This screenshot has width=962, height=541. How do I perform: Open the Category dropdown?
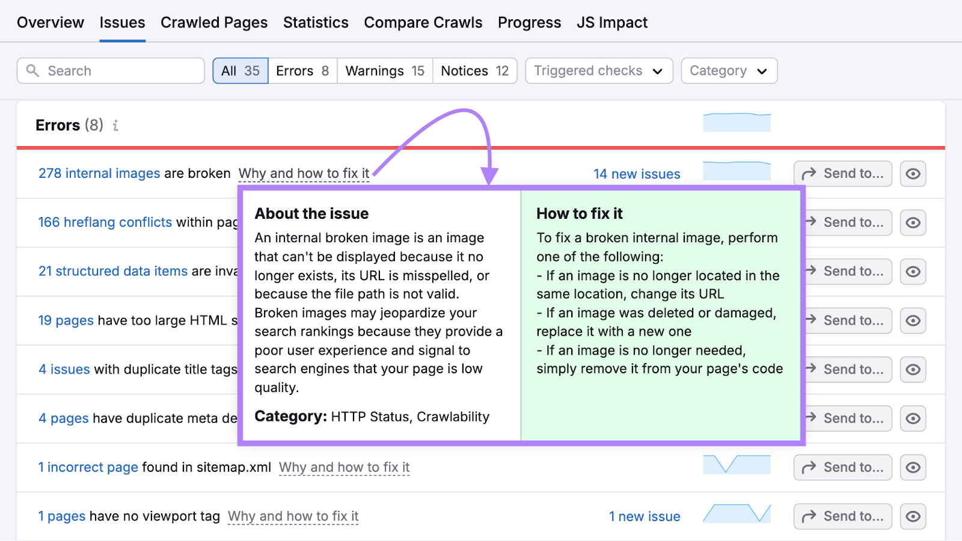(x=729, y=71)
